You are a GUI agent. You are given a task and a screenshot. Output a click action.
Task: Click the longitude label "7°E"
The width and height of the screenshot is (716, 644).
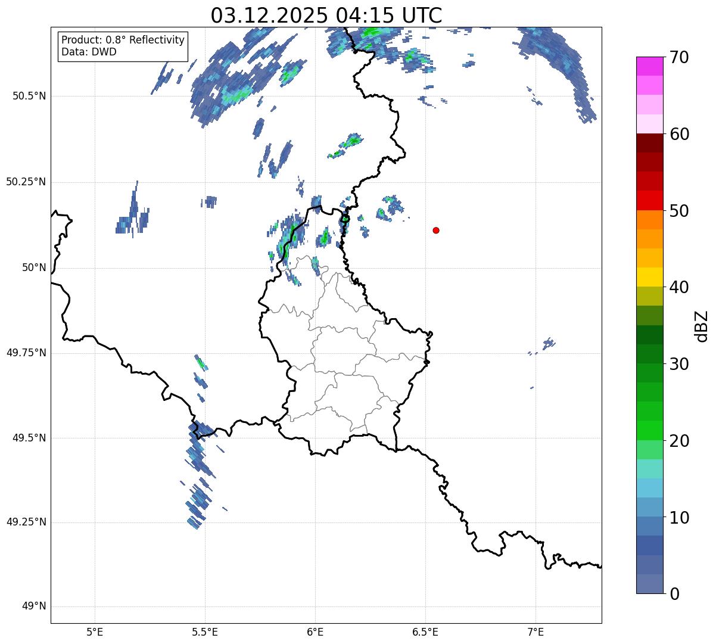pos(536,632)
